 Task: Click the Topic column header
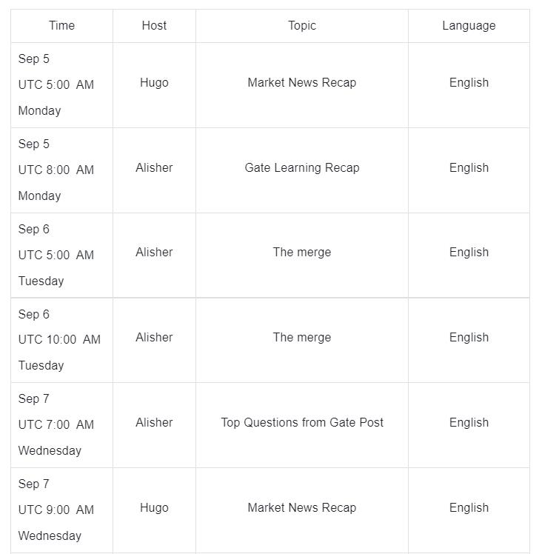click(x=302, y=25)
